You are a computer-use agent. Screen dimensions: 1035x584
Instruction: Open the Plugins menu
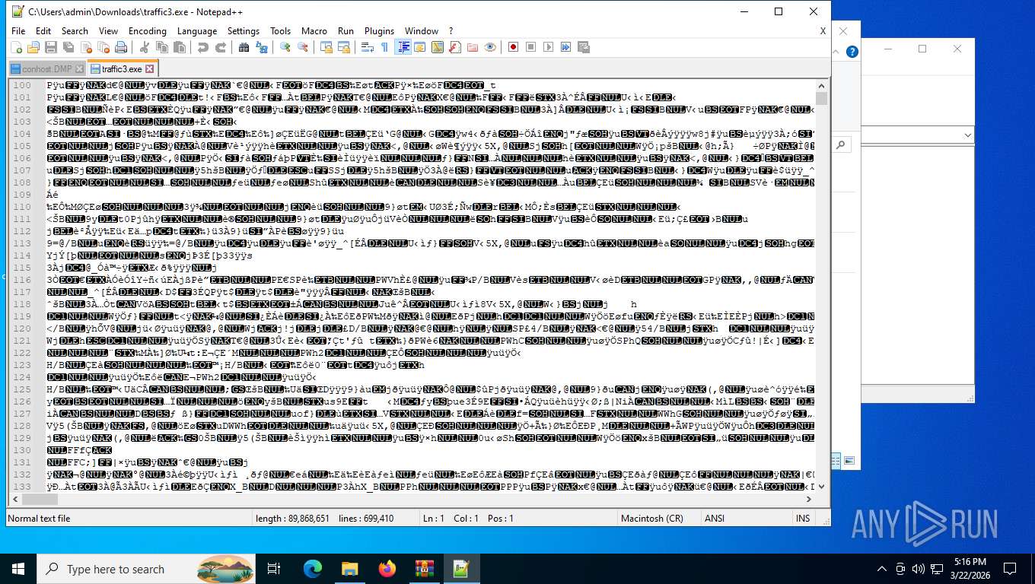379,30
